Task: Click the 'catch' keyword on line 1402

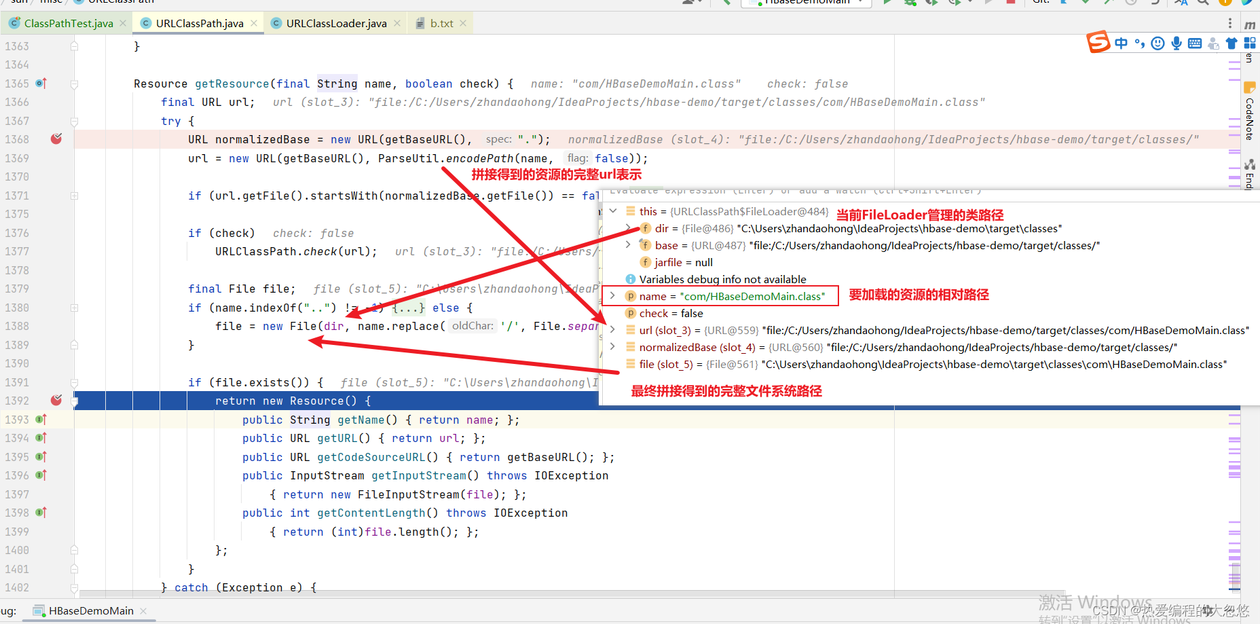Action: pyautogui.click(x=191, y=587)
